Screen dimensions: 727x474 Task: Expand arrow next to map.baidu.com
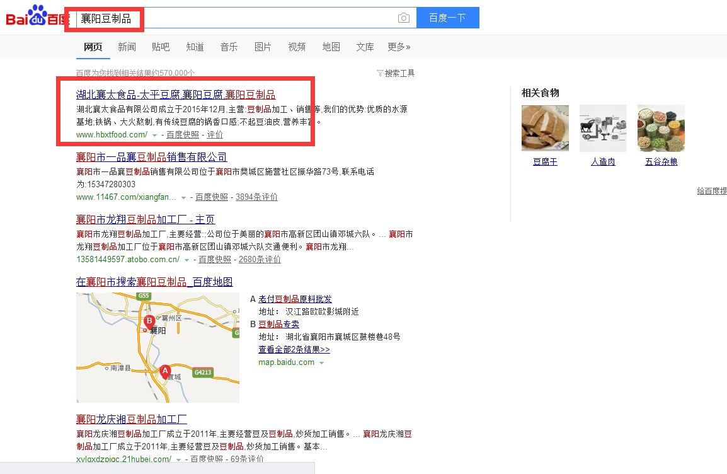coord(321,362)
